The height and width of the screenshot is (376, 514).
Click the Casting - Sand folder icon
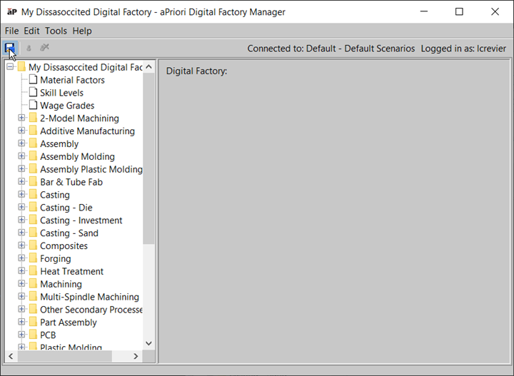click(33, 233)
